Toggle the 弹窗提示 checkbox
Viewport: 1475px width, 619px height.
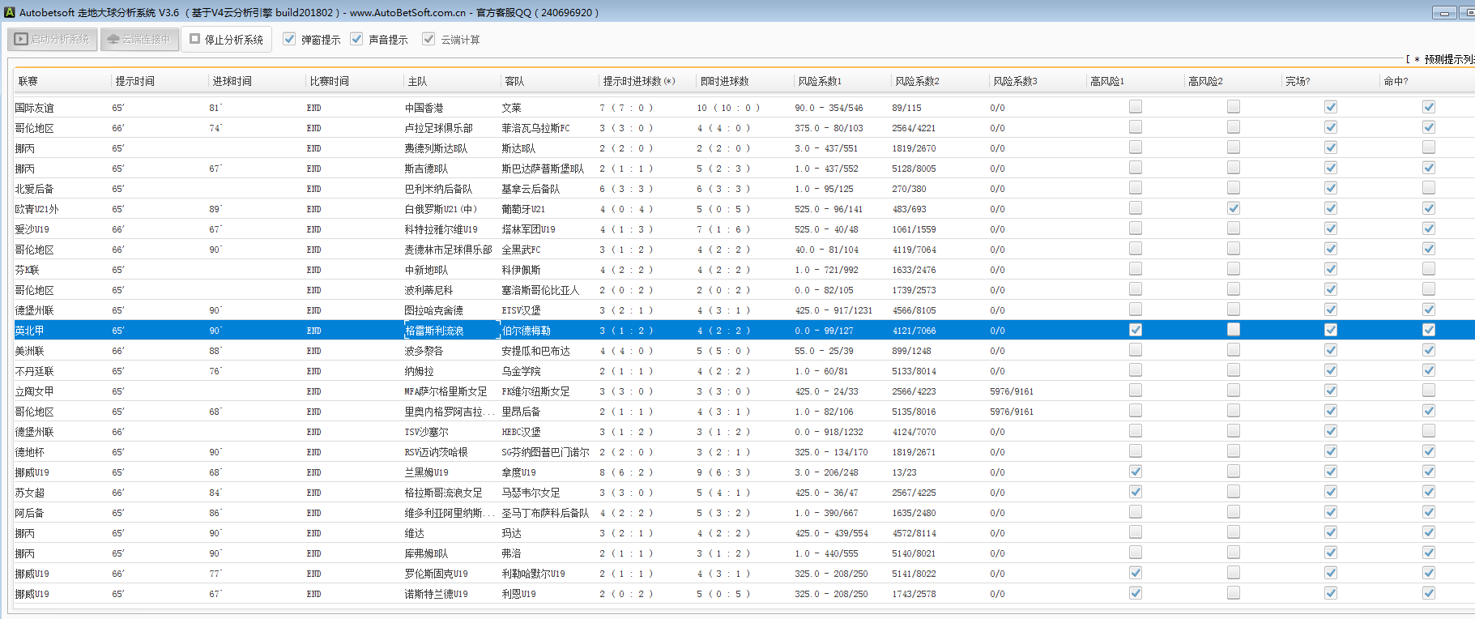(x=289, y=39)
